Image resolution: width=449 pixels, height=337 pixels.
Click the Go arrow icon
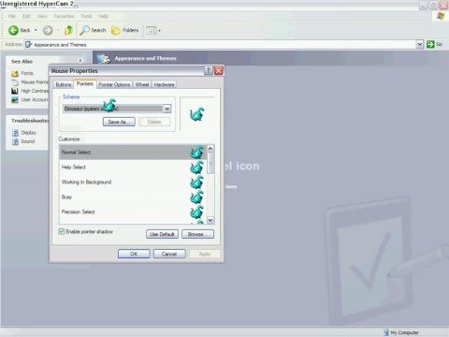[x=430, y=44]
